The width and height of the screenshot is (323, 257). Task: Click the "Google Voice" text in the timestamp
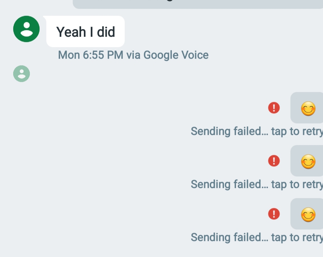[x=176, y=55]
